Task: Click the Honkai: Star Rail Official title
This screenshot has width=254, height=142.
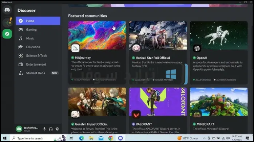Action: coord(153,58)
